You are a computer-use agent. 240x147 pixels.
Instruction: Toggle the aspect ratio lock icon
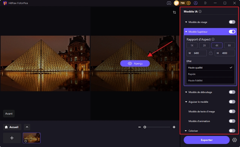click(x=211, y=53)
